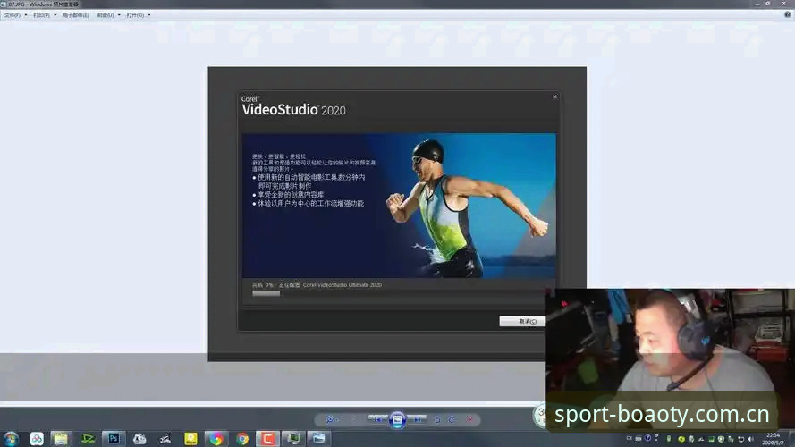Open the monitor setup icon on taskbar
795x447 pixels.
click(x=293, y=439)
